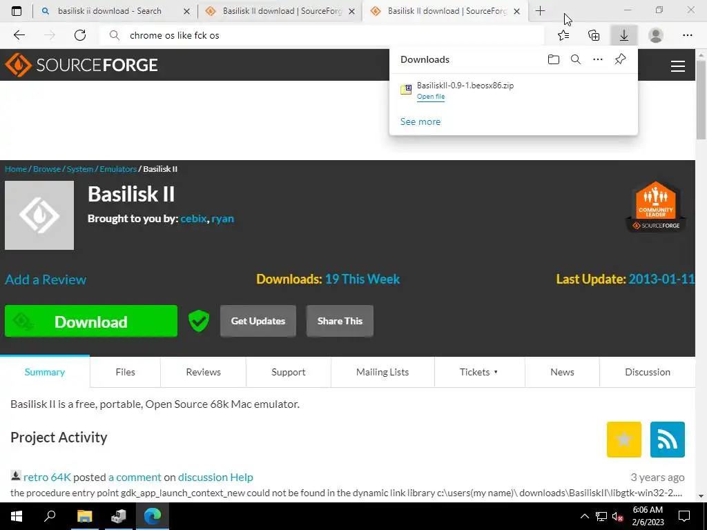The width and height of the screenshot is (707, 530).
Task: Go back to previous page
Action: 19,35
